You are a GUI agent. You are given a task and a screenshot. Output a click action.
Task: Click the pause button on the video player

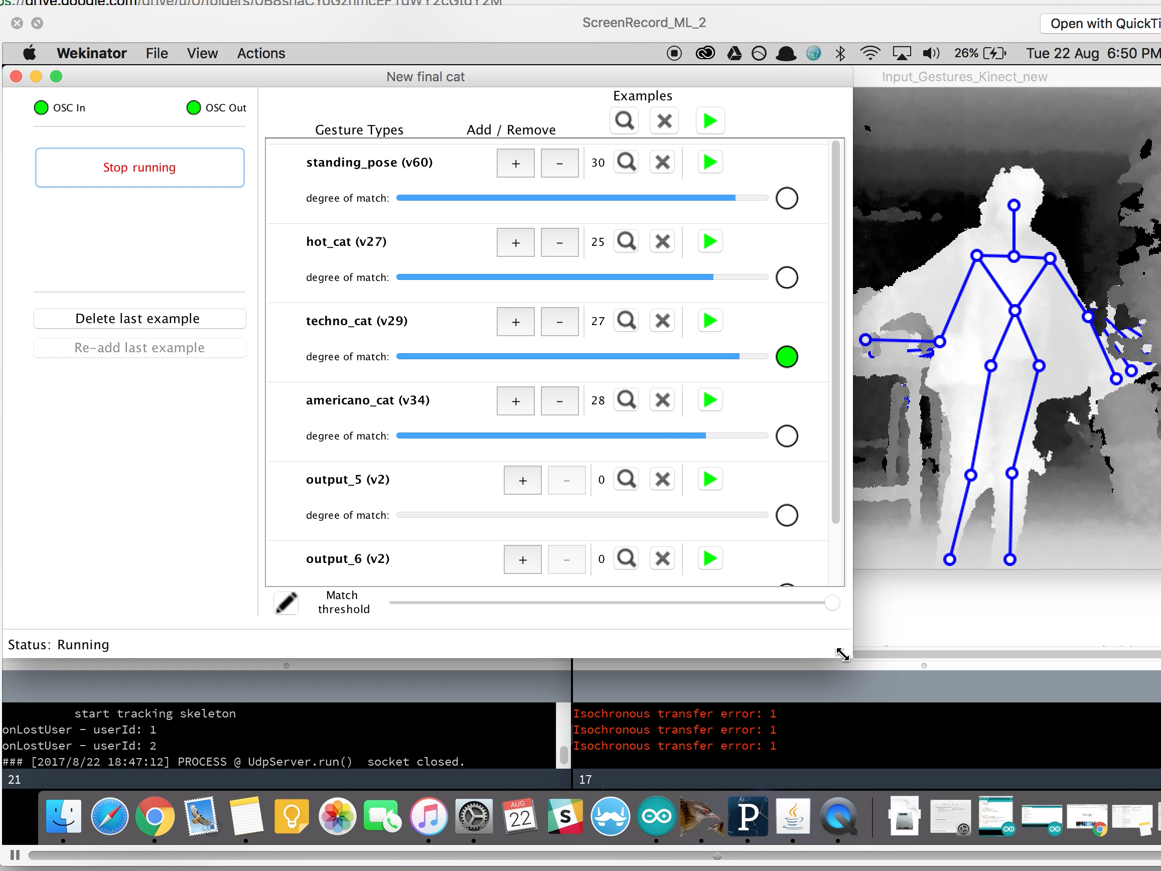tap(15, 855)
